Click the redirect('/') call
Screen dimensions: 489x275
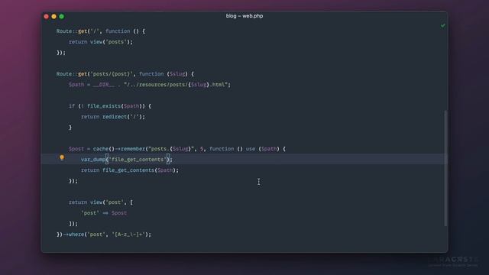click(x=122, y=117)
